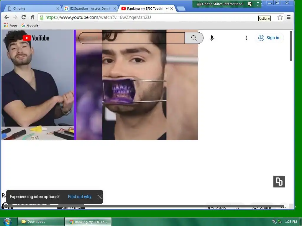Screen dimensions: 302x226
Task: Open YouTube settings three-dot menu
Action: pos(247,38)
